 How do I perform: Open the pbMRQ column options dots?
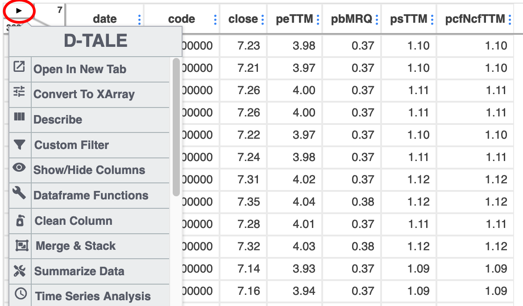click(x=377, y=19)
